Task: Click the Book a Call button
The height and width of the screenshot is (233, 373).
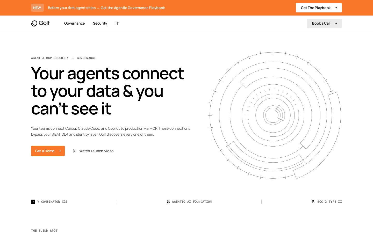Action: 324,23
